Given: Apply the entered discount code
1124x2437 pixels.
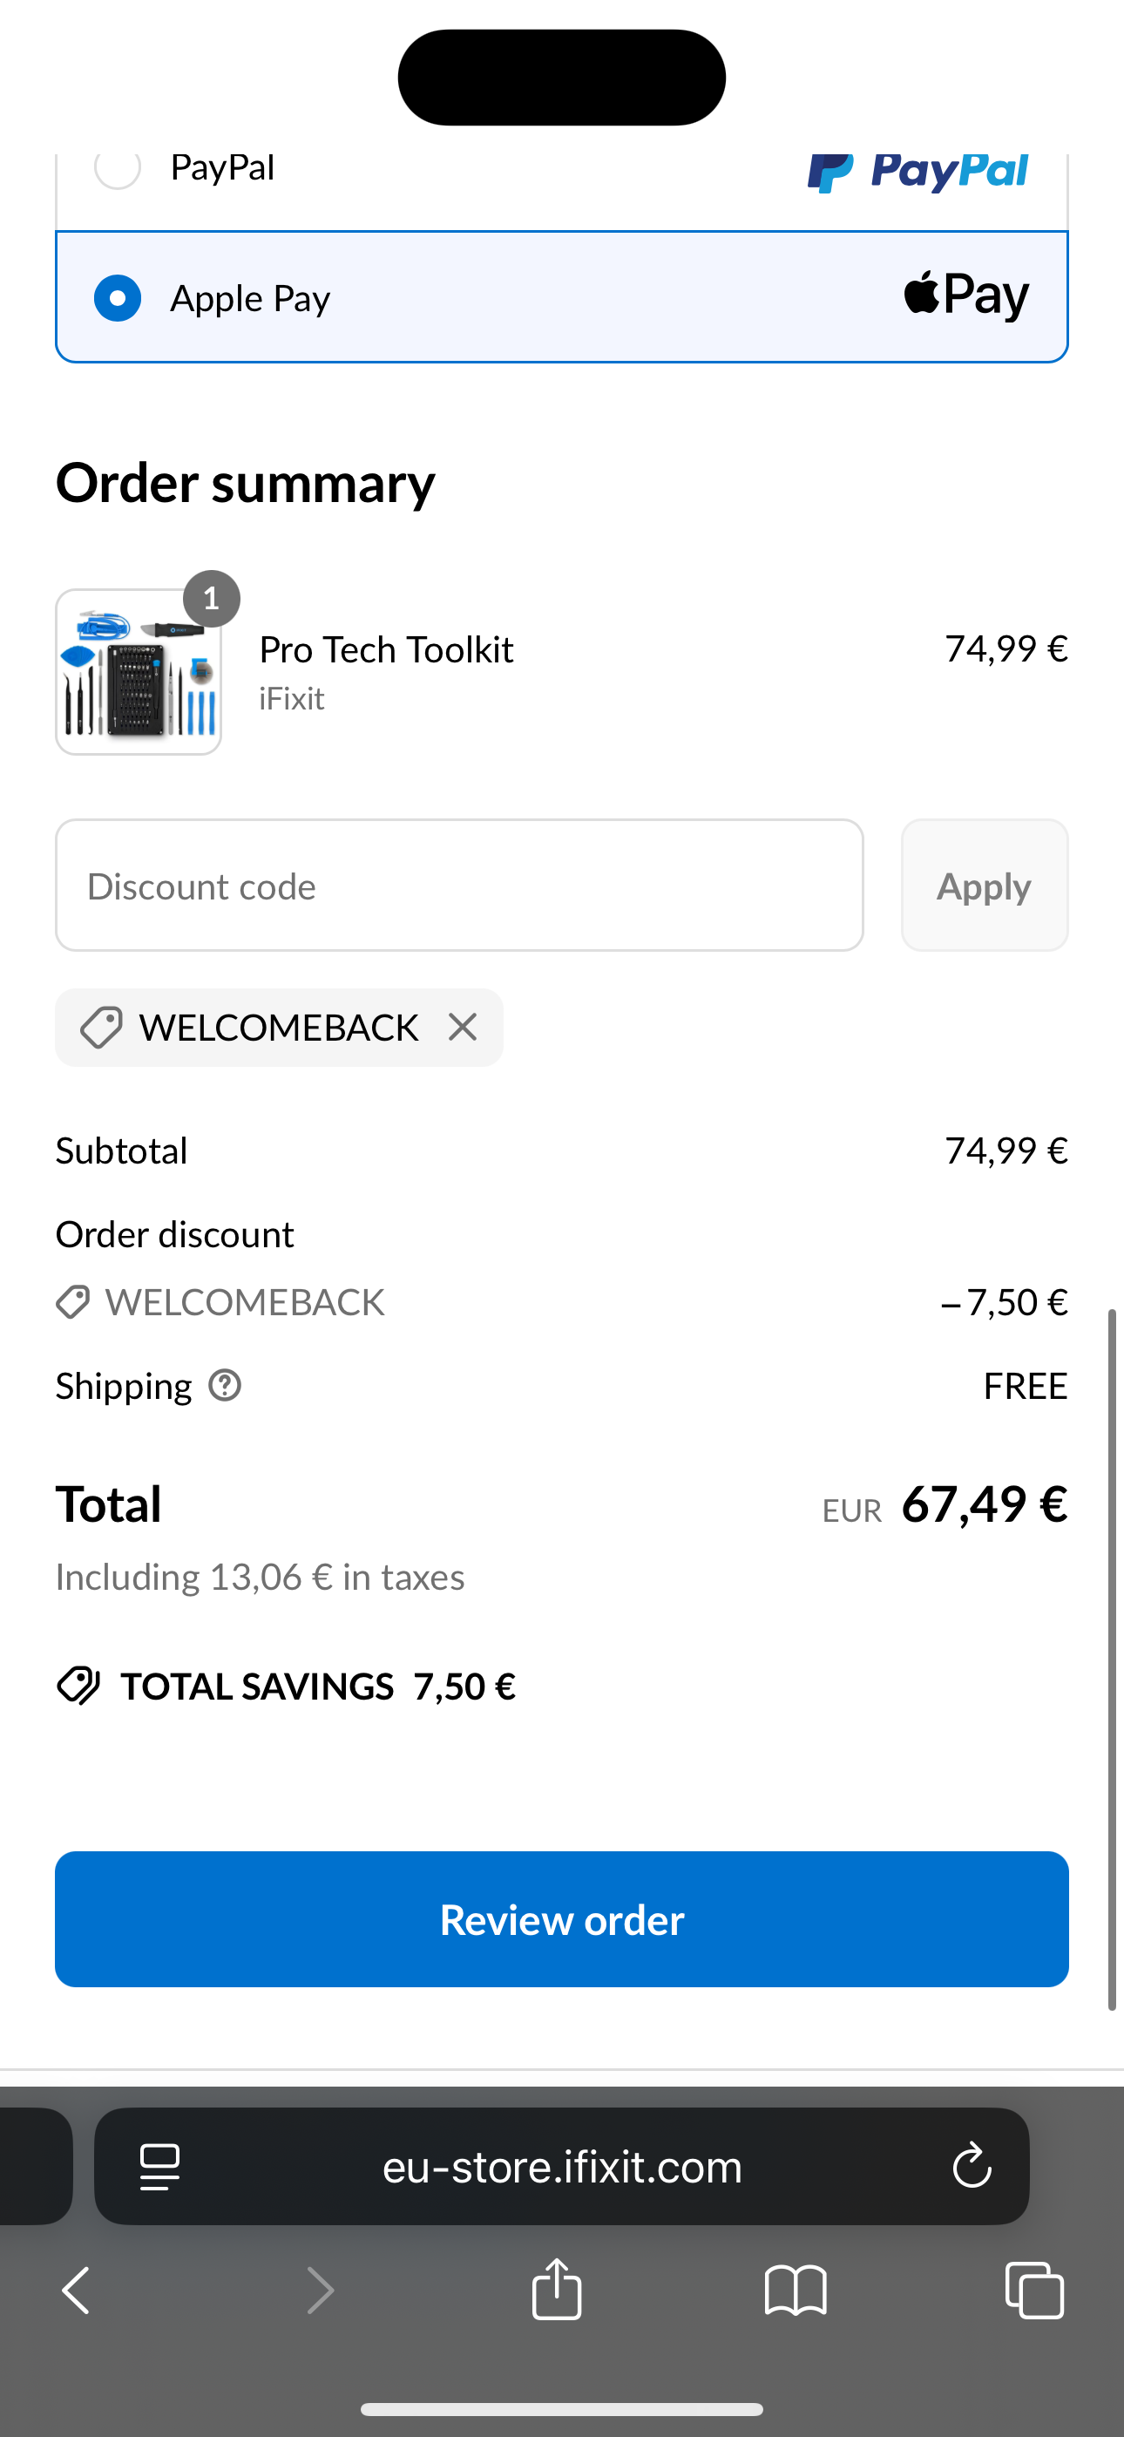Looking at the screenshot, I should point(984,885).
